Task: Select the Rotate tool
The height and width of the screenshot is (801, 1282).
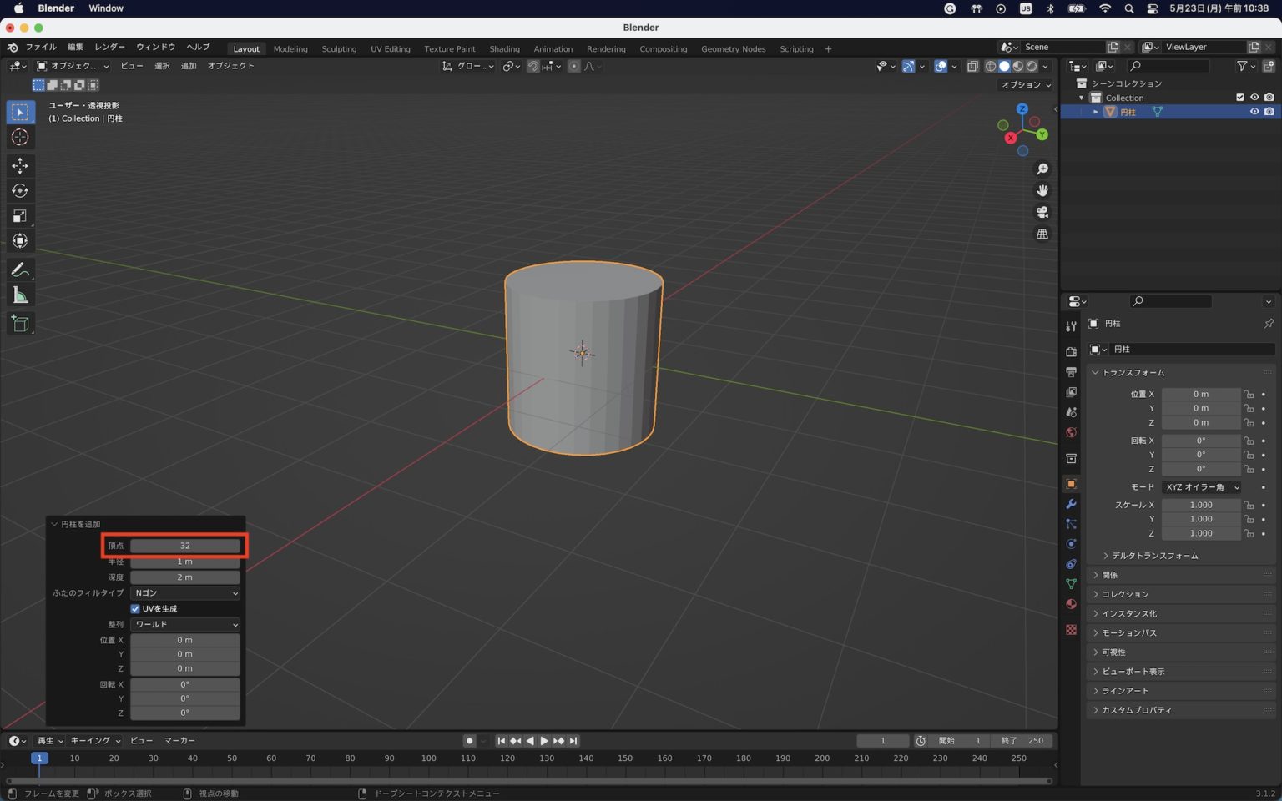Action: click(20, 191)
